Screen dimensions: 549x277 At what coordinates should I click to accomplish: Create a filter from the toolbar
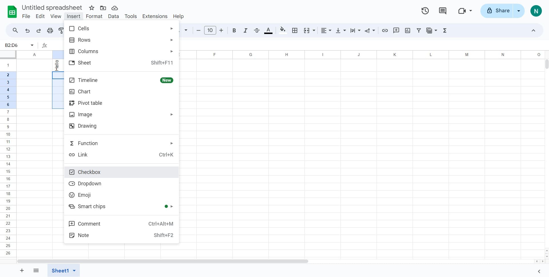419,30
